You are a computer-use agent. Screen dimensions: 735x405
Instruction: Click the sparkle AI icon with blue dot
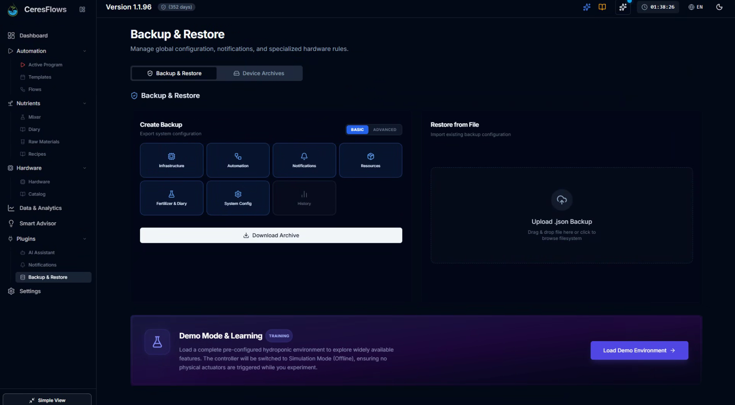coord(623,7)
